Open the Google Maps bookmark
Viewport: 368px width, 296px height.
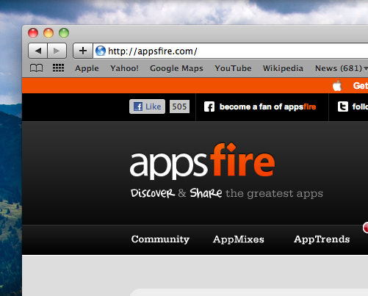coord(176,68)
